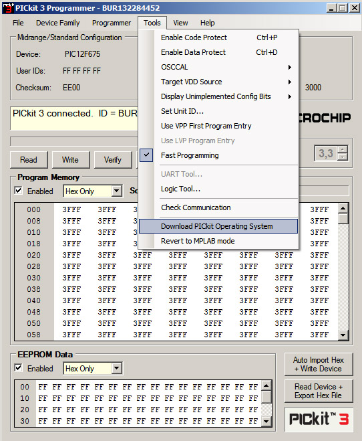Viewport: 362px width, 441px height.
Task: Click address label 020 in Program Memory
Action: (33, 255)
